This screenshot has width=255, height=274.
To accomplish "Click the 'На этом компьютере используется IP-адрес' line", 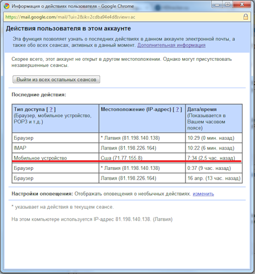I will pos(92,219).
